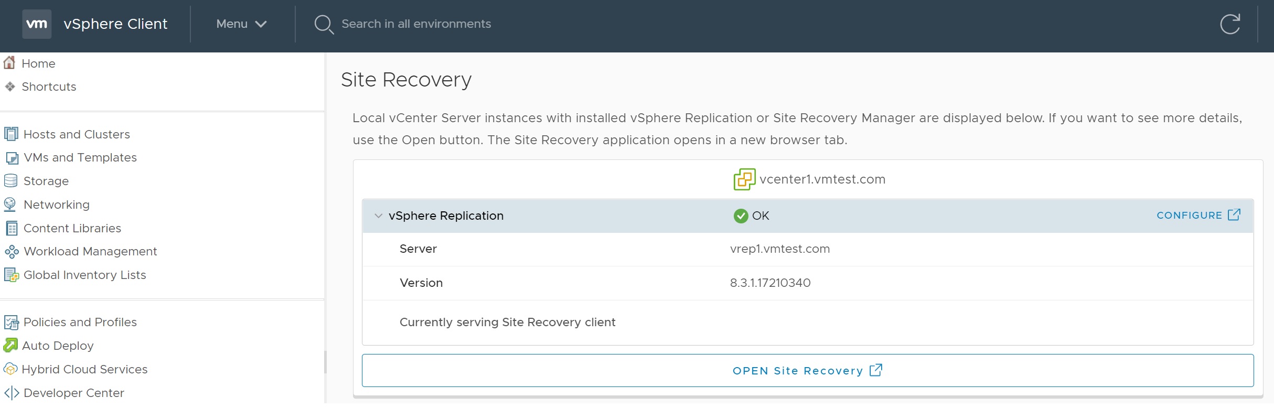Go to Content Libraries
The image size is (1274, 408).
click(x=72, y=228)
